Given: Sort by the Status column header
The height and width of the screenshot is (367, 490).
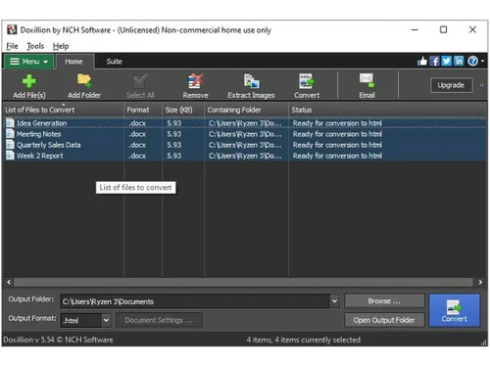Looking at the screenshot, I should [x=388, y=110].
